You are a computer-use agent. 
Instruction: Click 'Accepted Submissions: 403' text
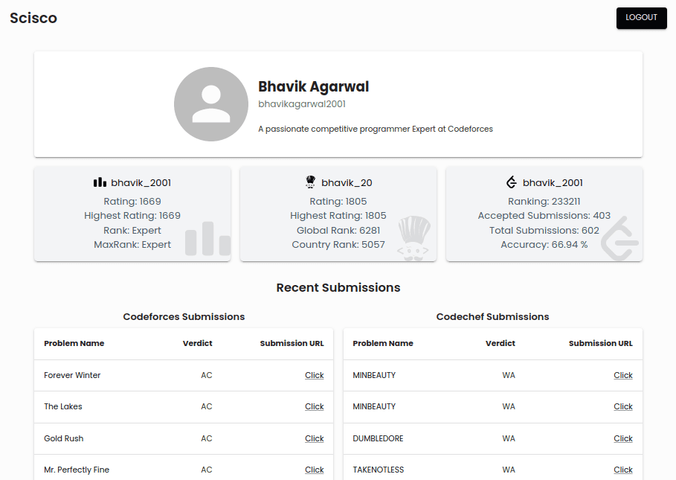tap(544, 216)
